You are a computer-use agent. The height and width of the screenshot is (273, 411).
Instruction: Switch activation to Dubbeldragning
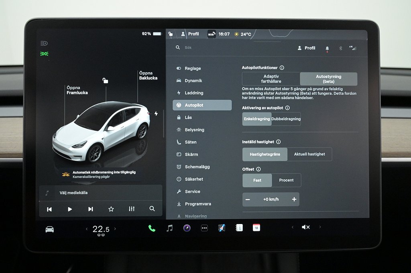286,119
